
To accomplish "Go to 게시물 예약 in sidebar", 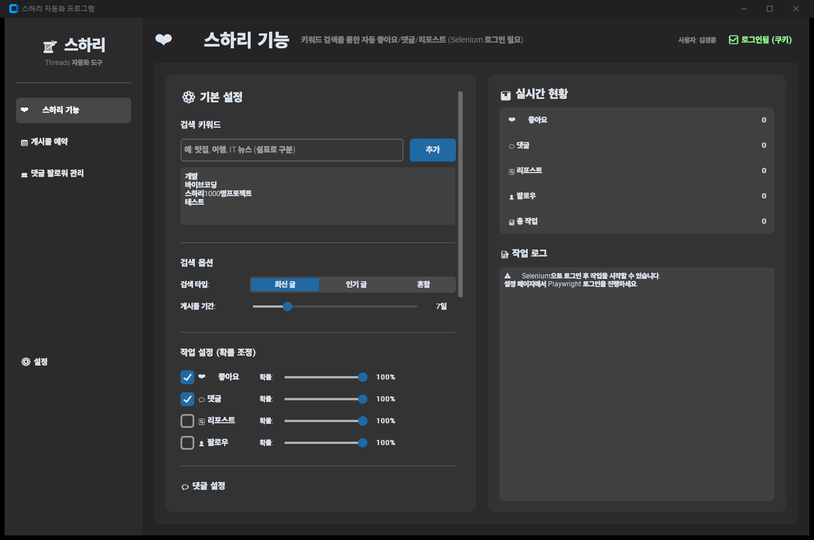I will [x=74, y=142].
